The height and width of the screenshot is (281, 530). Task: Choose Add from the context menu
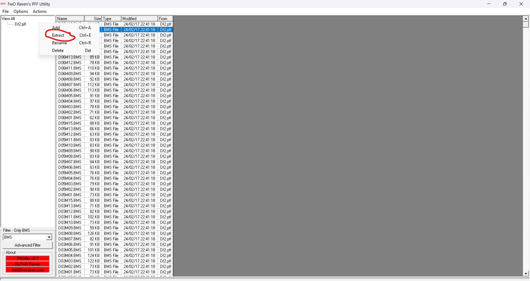(69, 28)
